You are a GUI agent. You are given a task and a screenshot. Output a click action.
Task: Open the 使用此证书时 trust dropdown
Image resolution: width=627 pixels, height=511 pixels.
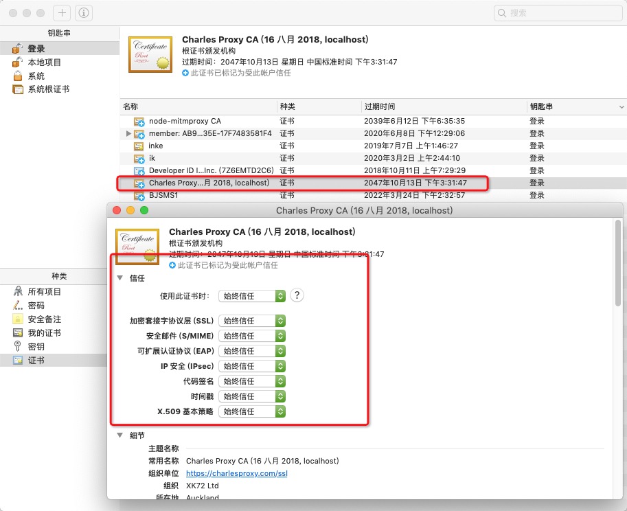(x=252, y=296)
